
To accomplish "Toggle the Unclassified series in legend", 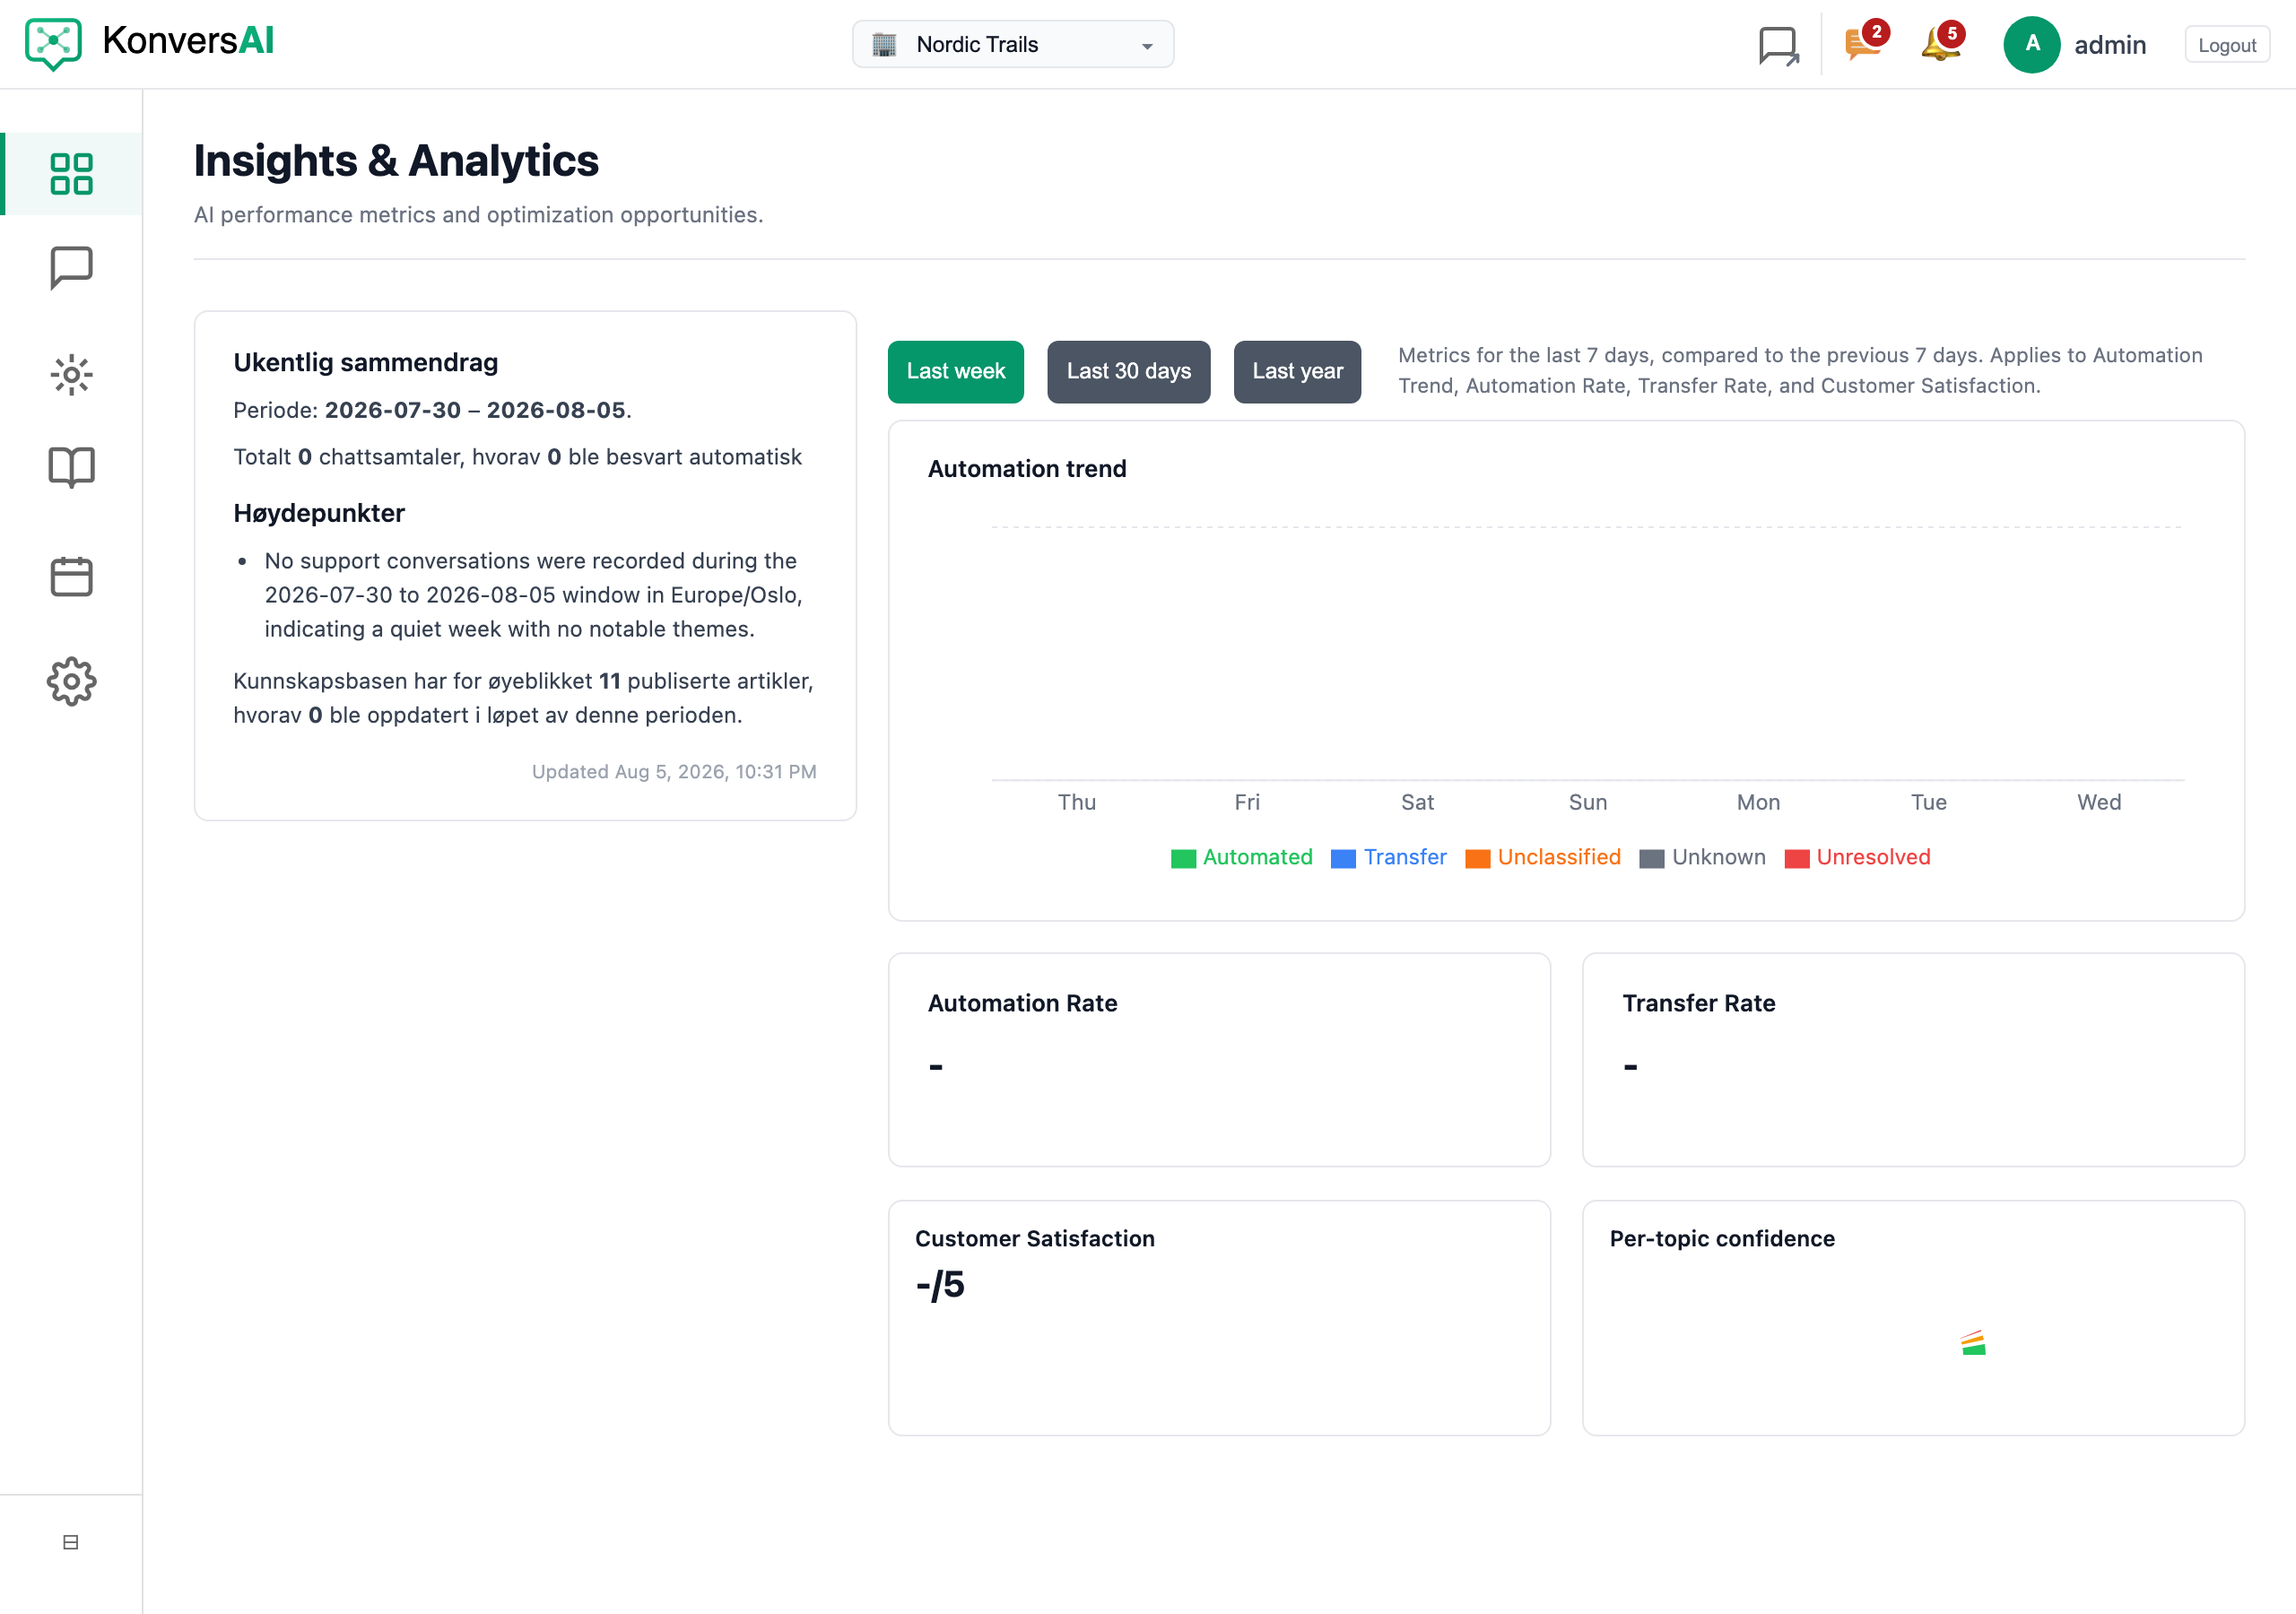I will tap(1543, 857).
